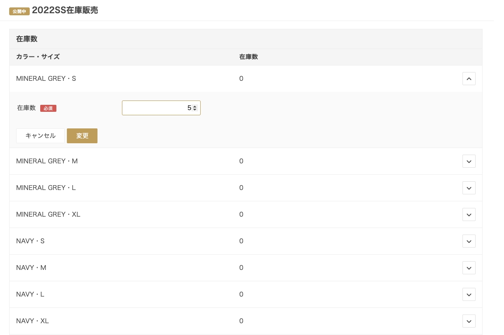Image resolution: width=504 pixels, height=335 pixels.
Task: Open the NAVY・L chevron
Action: [469, 294]
